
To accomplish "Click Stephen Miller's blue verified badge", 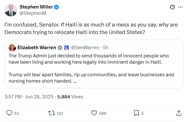I will pyautogui.click(x=56, y=7).
